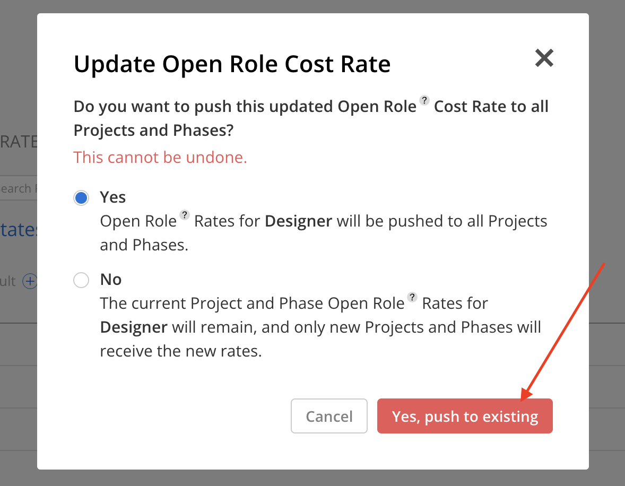Click the red "This cannot be undone." warning
The height and width of the screenshot is (486, 625).
[x=160, y=158]
